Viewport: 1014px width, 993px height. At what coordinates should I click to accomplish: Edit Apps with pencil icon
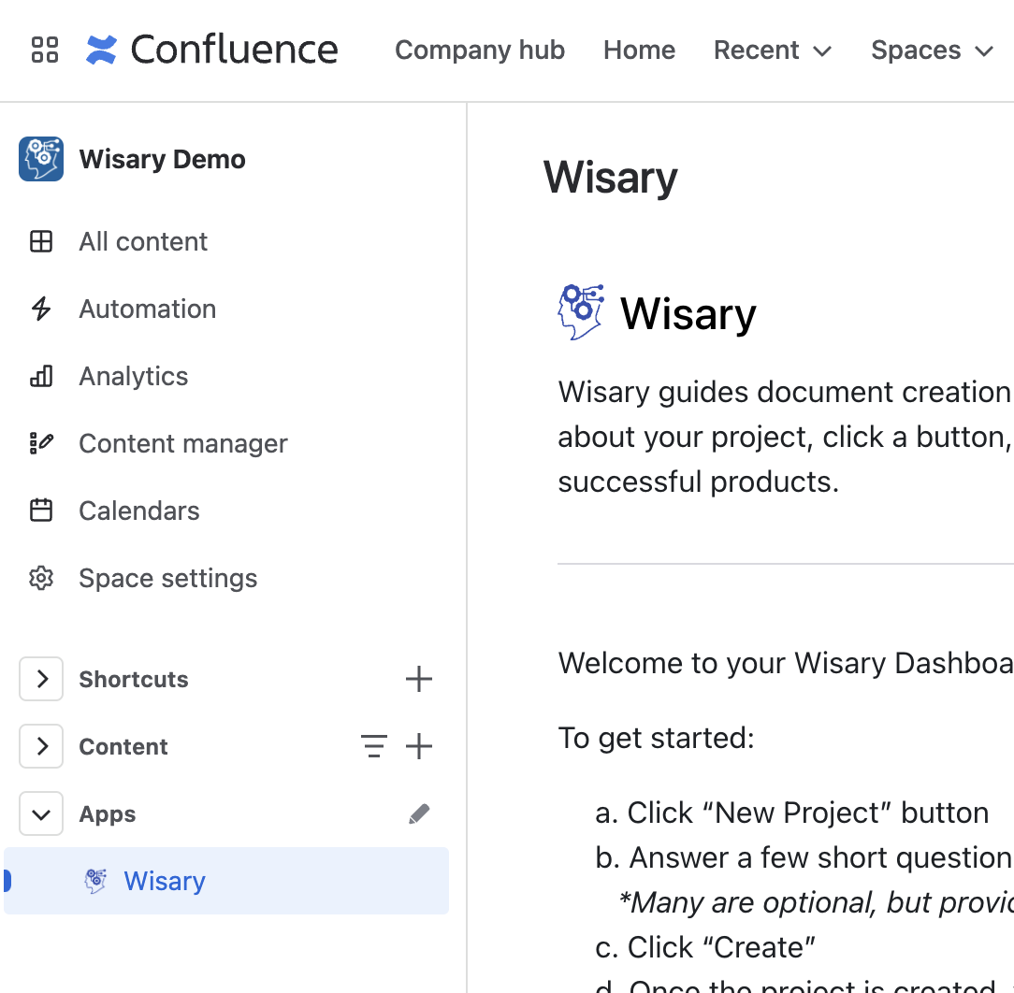pyautogui.click(x=419, y=813)
